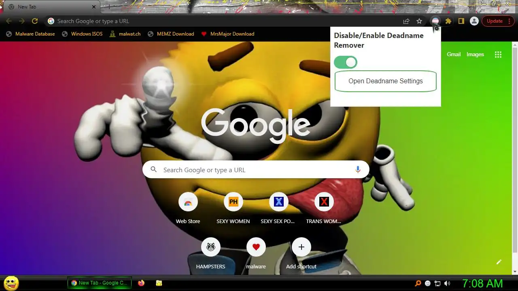Switch to the New Tab - Google Chrome taskbar item
The width and height of the screenshot is (518, 291).
pyautogui.click(x=100, y=283)
